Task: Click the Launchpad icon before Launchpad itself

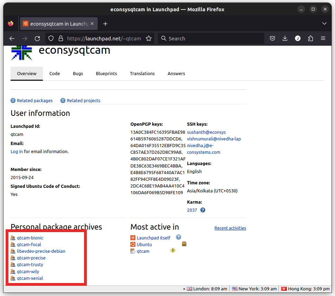Action: pos(133,238)
